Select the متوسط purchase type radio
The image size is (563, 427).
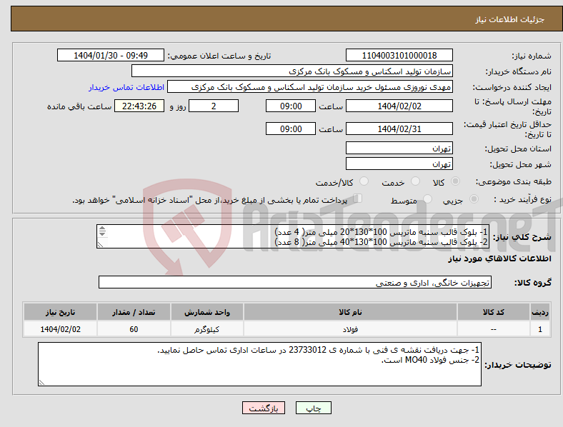(428, 199)
